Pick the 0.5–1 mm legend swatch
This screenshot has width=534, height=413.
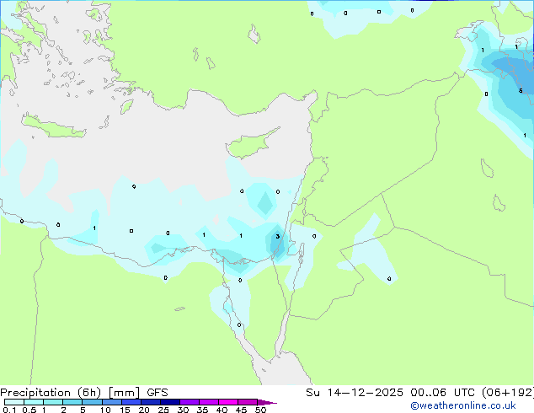[x=34, y=402]
